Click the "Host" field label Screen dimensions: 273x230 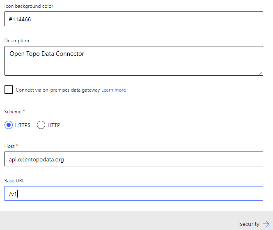click(10, 146)
